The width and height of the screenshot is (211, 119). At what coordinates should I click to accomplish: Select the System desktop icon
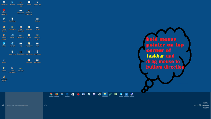coord(29,3)
